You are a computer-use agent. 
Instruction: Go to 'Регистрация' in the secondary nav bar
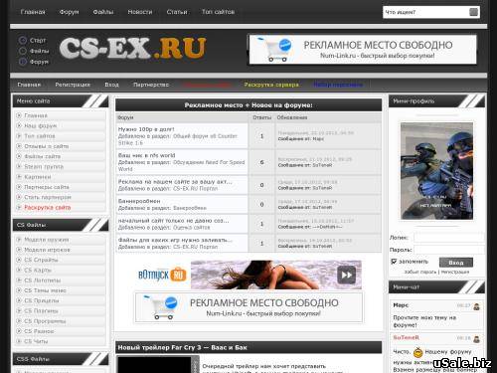(x=73, y=85)
